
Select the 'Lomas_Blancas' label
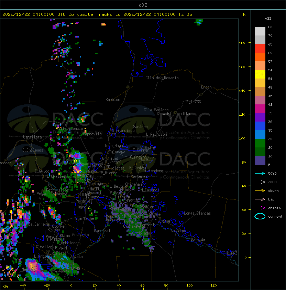pos(197,213)
